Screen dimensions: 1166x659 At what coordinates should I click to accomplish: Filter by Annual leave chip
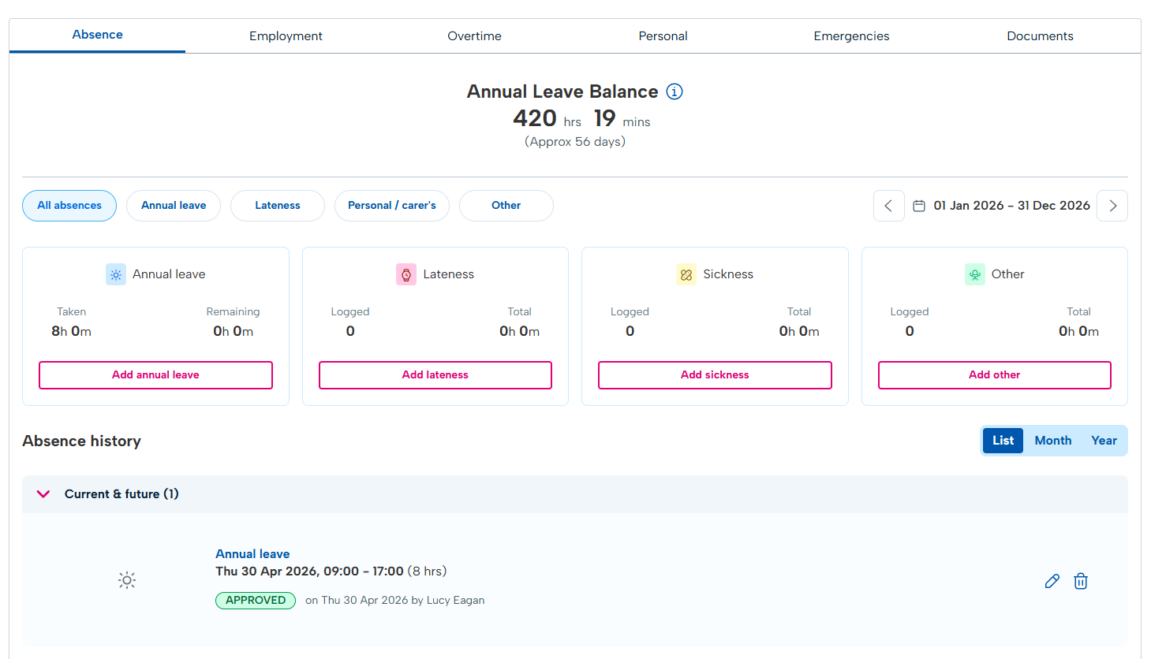pos(174,206)
